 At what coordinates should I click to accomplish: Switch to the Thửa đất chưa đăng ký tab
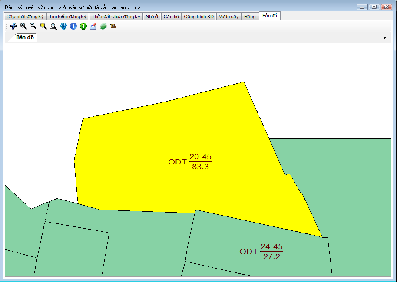pyautogui.click(x=116, y=16)
